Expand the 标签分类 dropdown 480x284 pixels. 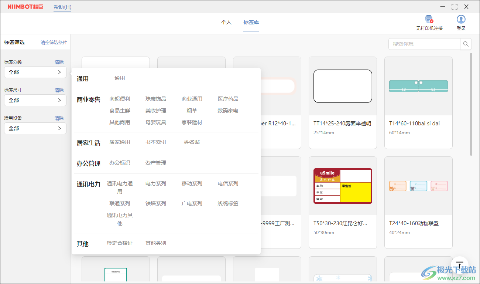[x=35, y=72]
